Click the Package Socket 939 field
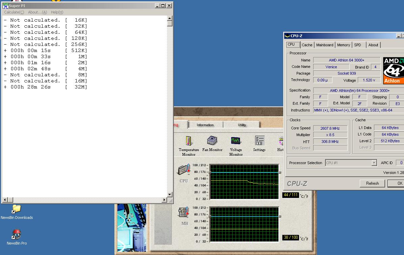 tap(347, 73)
